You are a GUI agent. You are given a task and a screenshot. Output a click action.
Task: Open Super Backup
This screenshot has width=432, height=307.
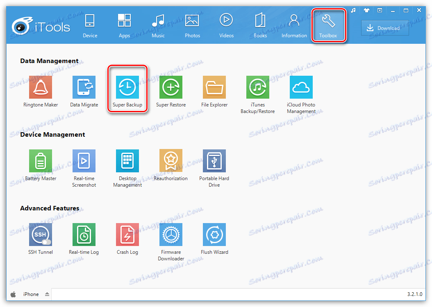click(x=127, y=87)
